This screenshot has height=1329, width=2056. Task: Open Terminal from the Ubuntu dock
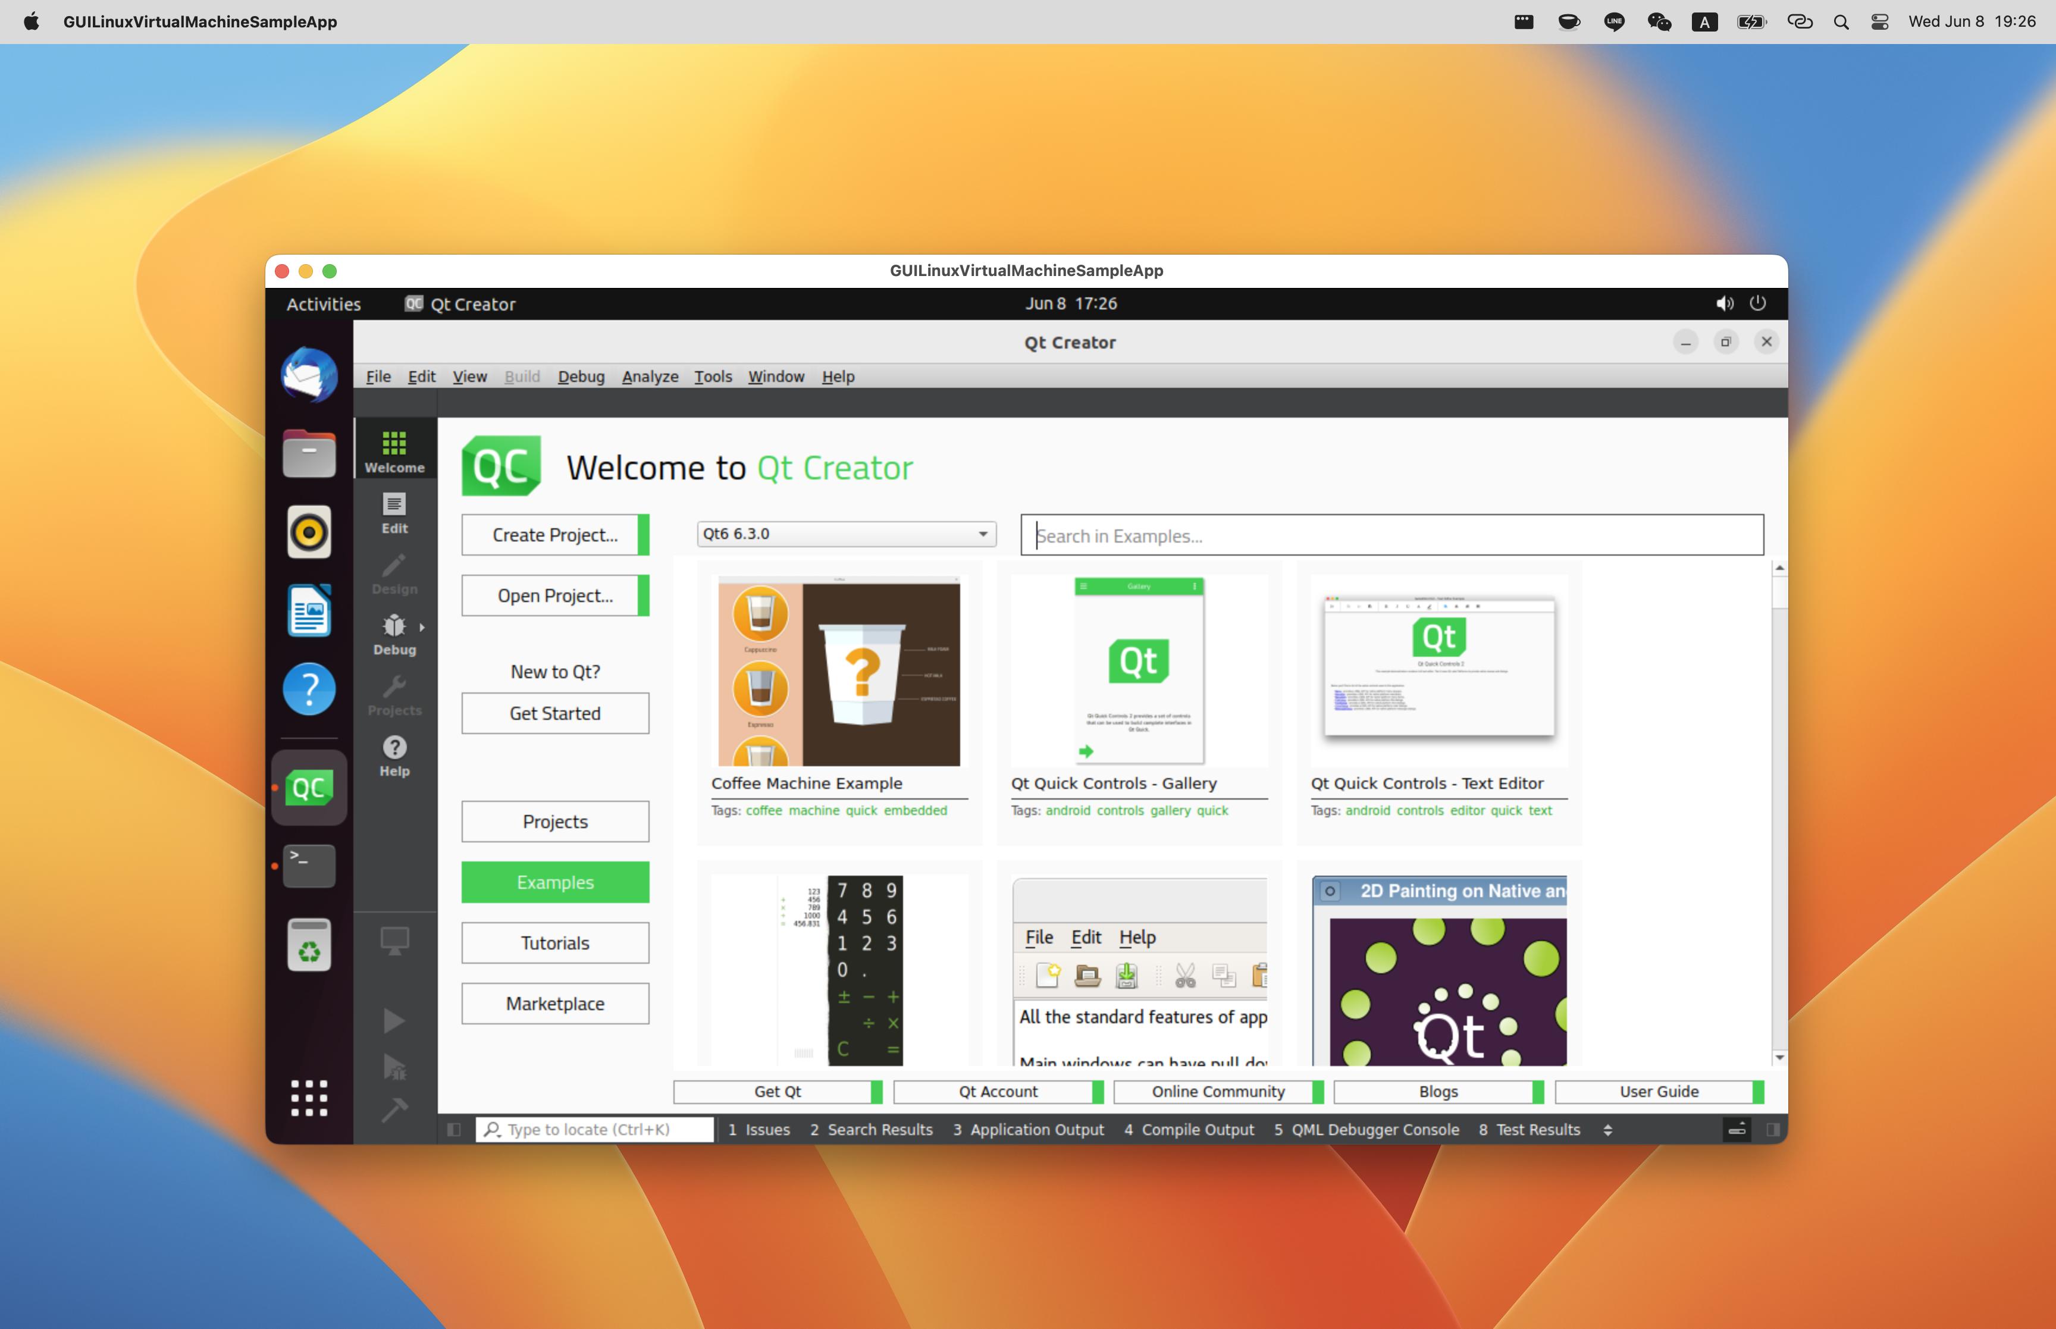coord(309,866)
